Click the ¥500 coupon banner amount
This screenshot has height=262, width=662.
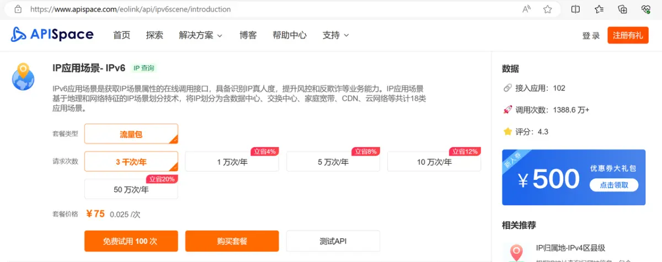[548, 179]
